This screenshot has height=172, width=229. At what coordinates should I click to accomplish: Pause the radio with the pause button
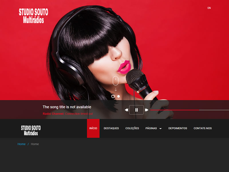(137, 110)
